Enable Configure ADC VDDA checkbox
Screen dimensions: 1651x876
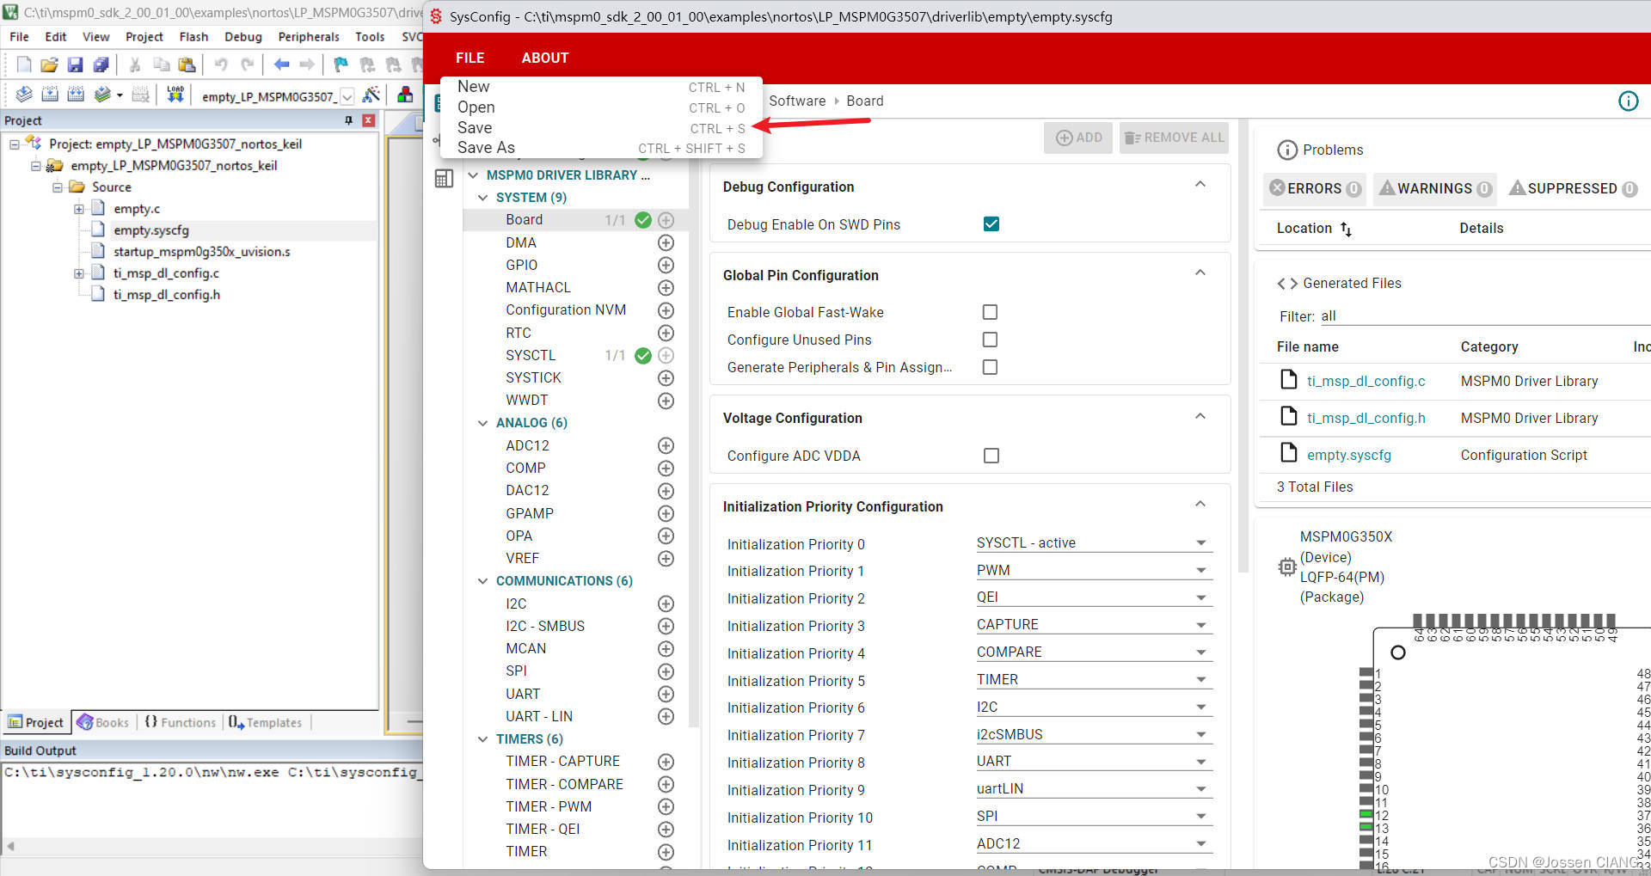(991, 456)
